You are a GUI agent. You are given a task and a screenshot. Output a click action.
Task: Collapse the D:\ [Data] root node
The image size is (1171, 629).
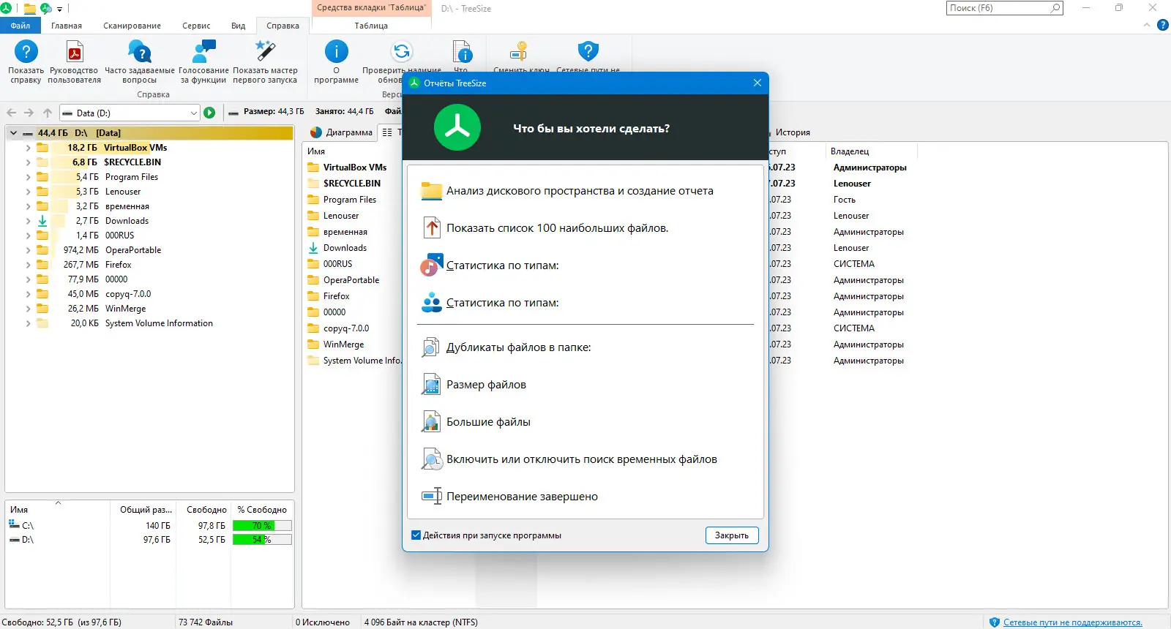[x=13, y=133]
